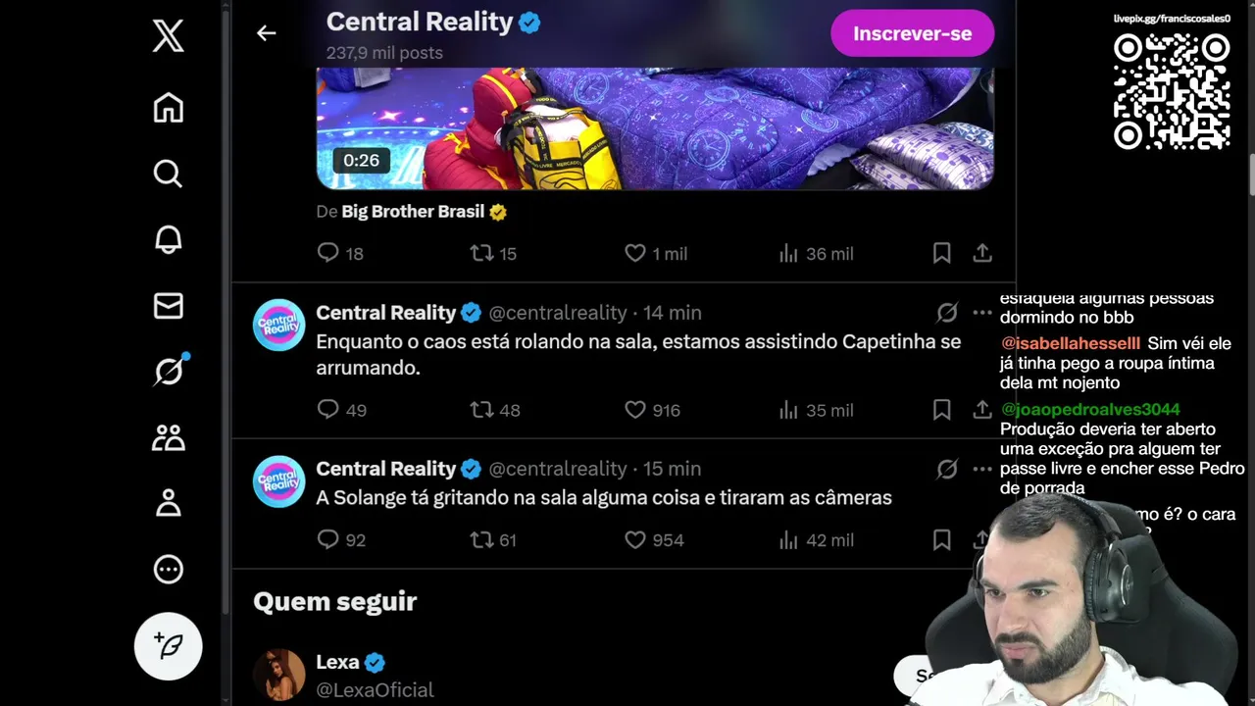
Task: Play the Big Brother Brasil video thumbnail
Action: (655, 128)
